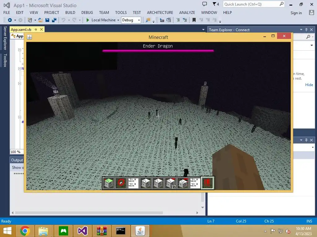Click the Undo arrow icon
317x237 pixels.
[x=63, y=20]
